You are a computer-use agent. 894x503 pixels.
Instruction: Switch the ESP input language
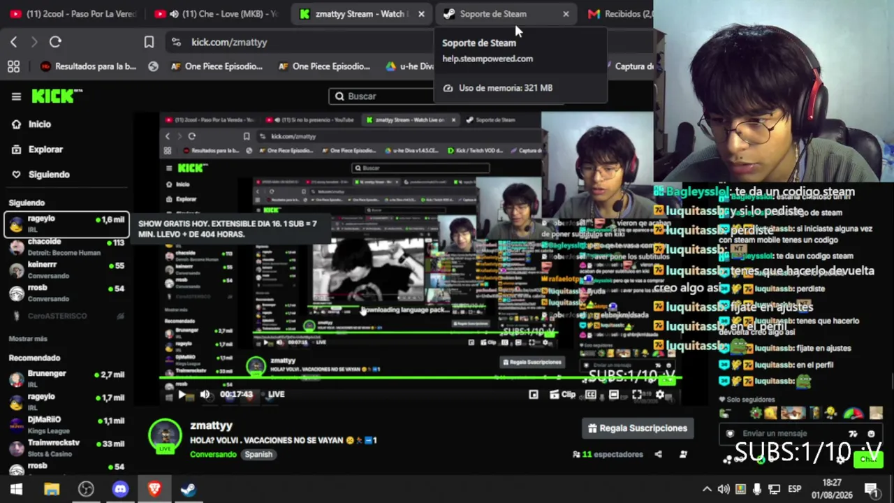pos(795,489)
